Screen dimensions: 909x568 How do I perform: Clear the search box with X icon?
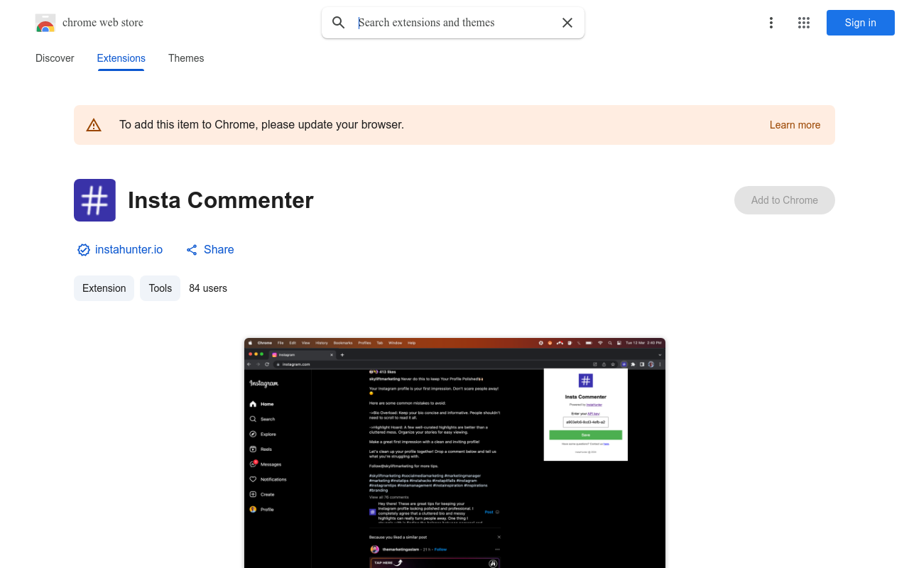click(567, 23)
